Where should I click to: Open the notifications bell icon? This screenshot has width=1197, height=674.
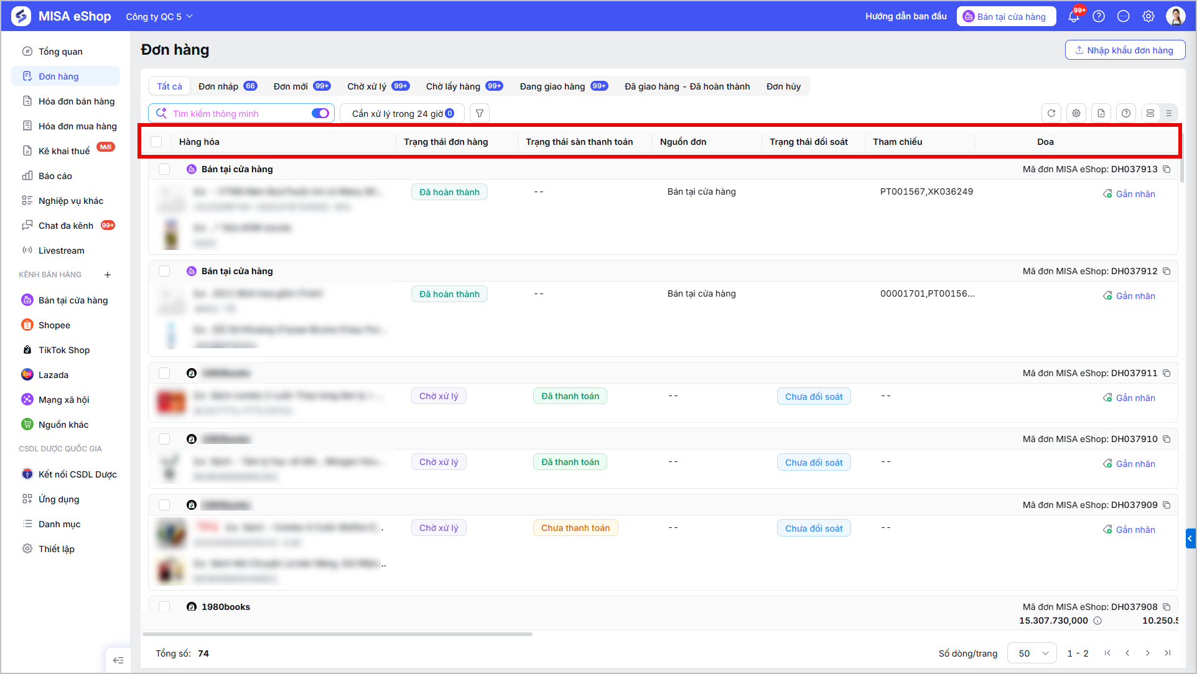1074,17
